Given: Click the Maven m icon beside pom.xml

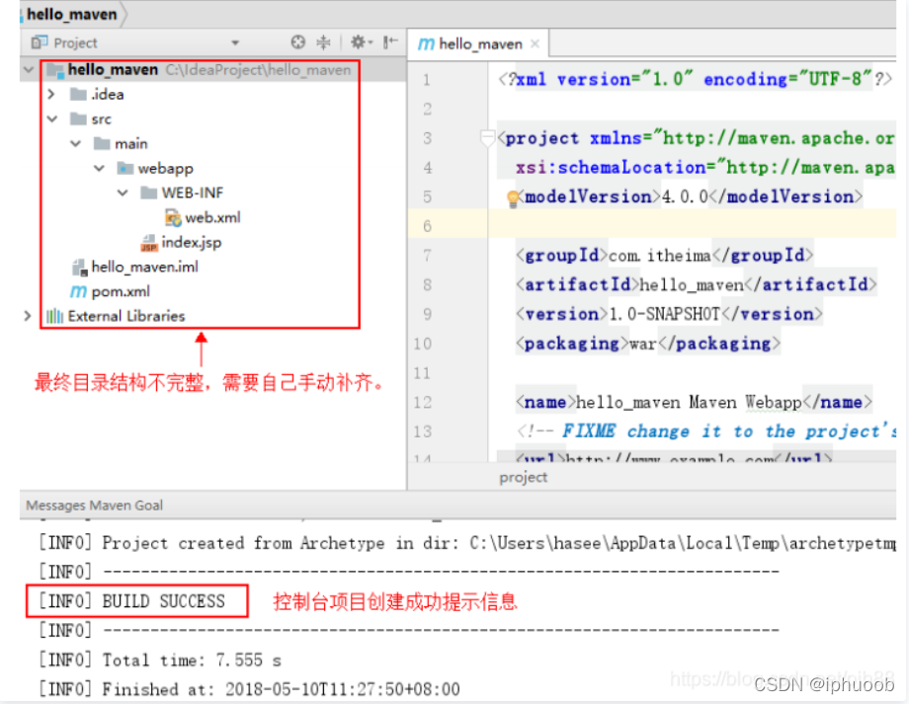Looking at the screenshot, I should coord(78,291).
